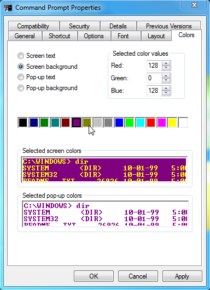Increase the Green color value

pos(166,76)
